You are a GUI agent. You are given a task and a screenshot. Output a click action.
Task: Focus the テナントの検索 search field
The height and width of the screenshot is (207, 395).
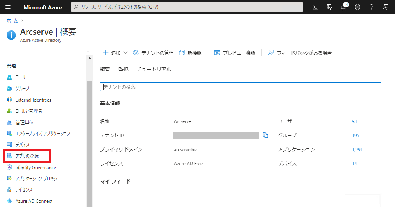241,87
